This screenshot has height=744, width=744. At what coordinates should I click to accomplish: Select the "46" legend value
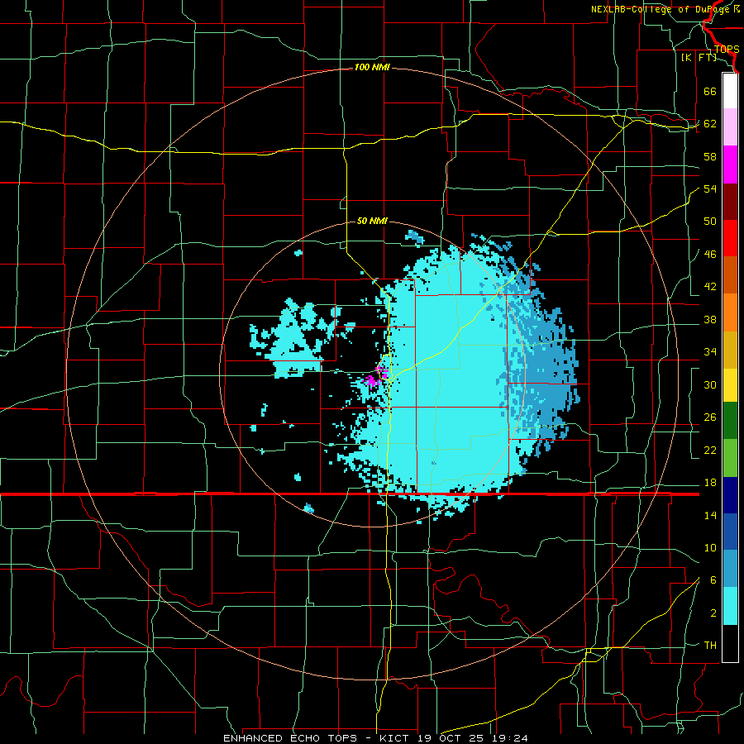[x=710, y=255]
